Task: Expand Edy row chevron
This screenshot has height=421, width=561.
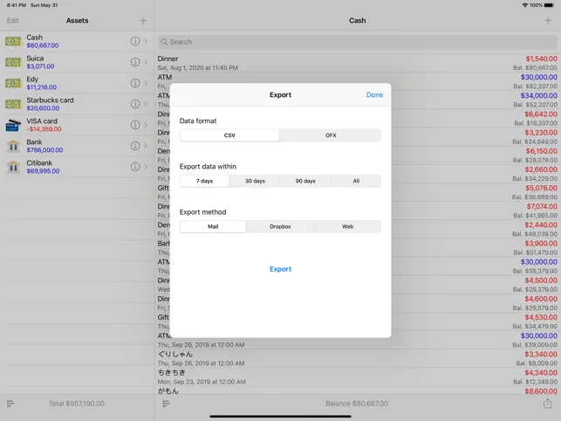Action: (146, 83)
